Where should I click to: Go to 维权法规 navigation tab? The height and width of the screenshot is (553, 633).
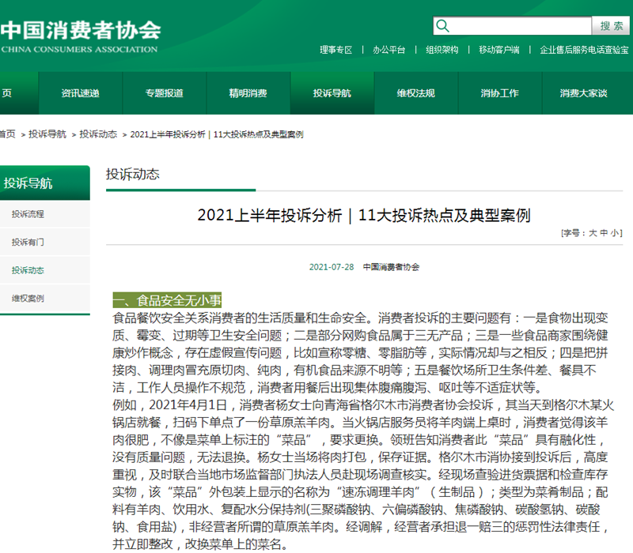[x=416, y=93]
